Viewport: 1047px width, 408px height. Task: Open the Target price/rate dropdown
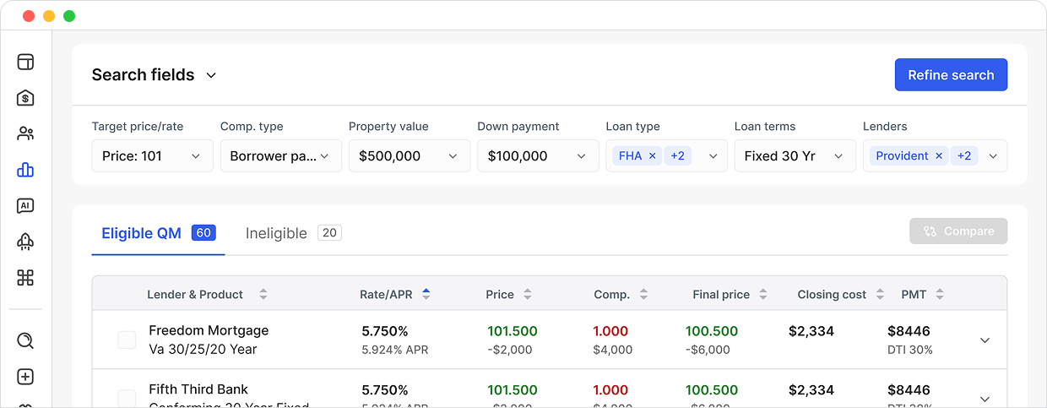point(152,156)
